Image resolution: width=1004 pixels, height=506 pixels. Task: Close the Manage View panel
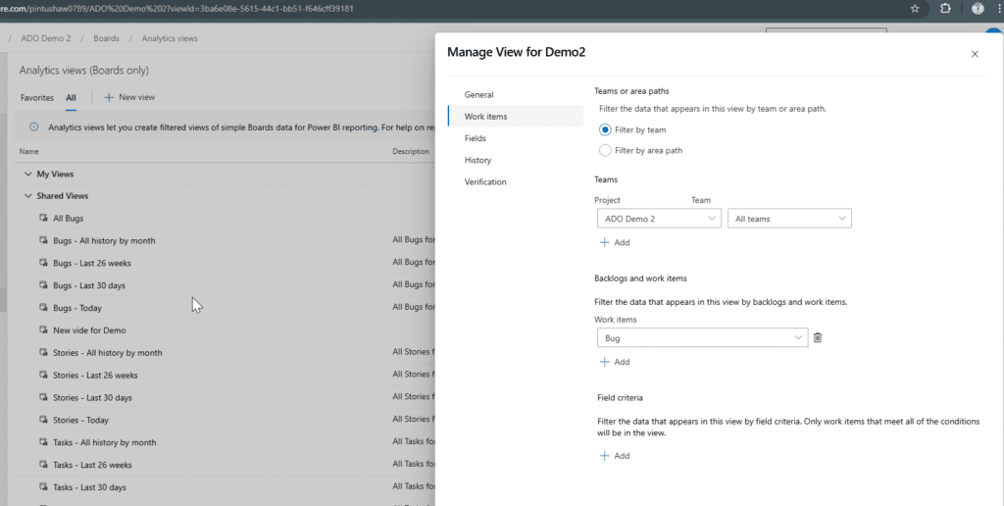point(974,54)
